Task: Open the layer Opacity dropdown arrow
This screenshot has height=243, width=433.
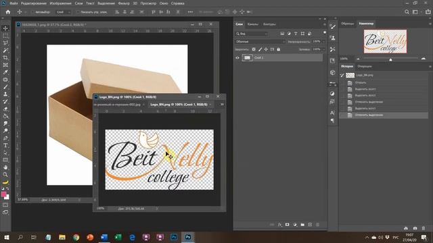Action: (x=323, y=42)
